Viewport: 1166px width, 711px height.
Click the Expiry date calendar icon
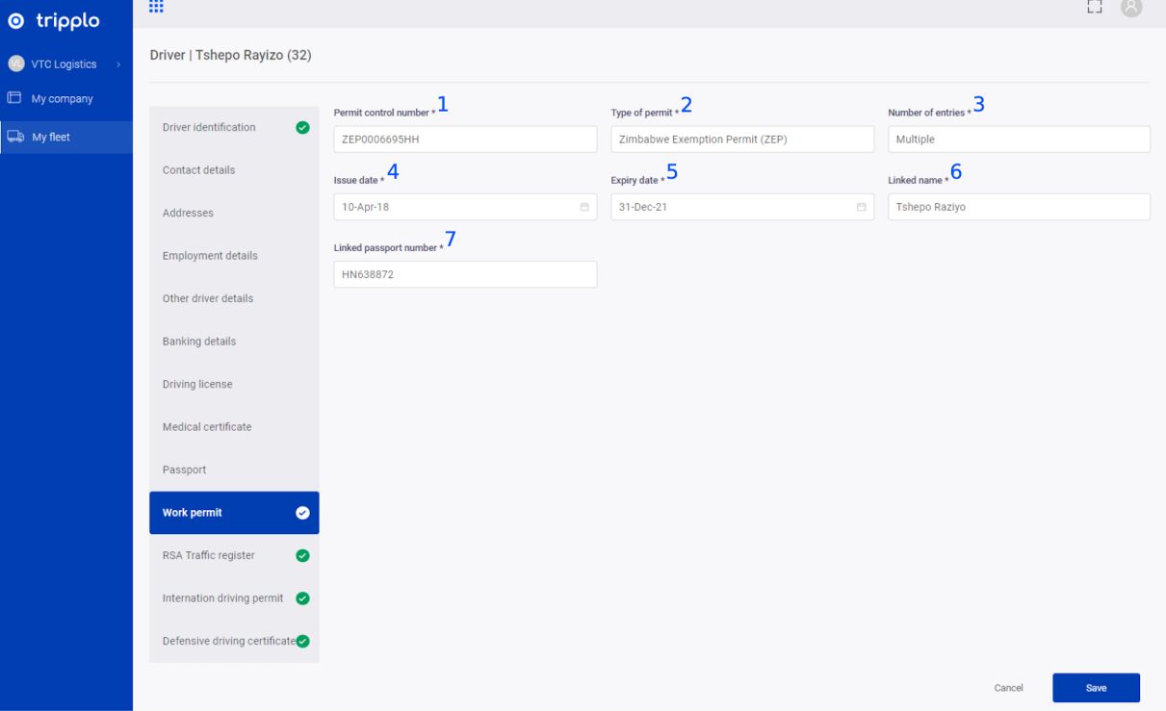(x=861, y=207)
